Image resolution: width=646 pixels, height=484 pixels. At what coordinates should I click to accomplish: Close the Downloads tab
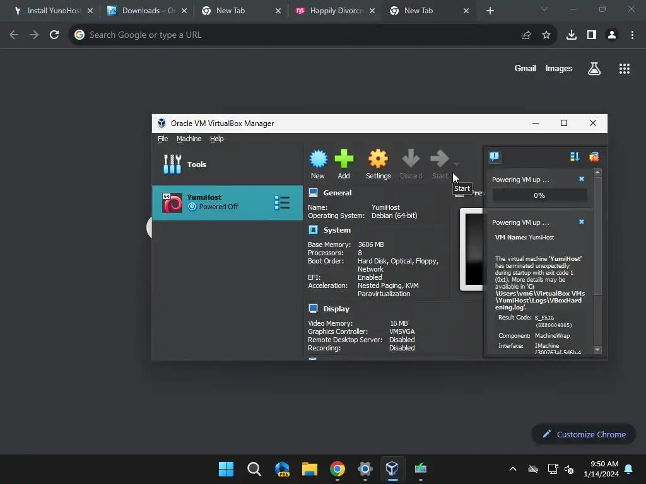(x=184, y=11)
